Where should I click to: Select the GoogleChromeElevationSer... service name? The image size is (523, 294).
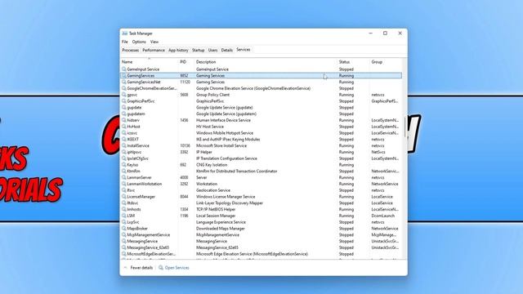[x=152, y=88]
